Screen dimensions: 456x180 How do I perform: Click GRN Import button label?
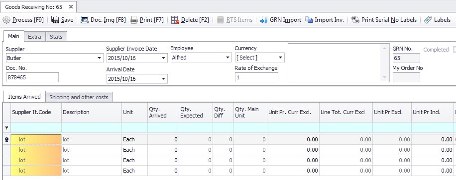286,20
